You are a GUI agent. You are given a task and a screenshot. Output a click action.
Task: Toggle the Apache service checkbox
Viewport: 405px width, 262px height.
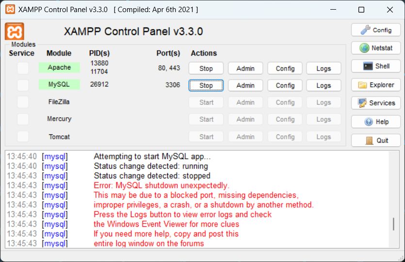[23, 68]
